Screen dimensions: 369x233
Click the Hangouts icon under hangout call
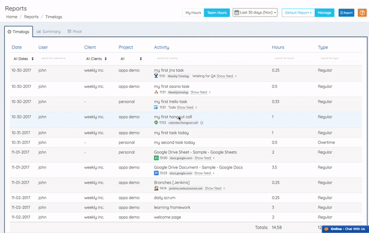click(156, 122)
